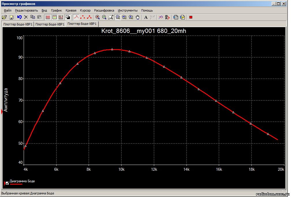This screenshot has height=197, width=291.
Task: Click the red stop square icon
Action: pyautogui.click(x=191, y=17)
